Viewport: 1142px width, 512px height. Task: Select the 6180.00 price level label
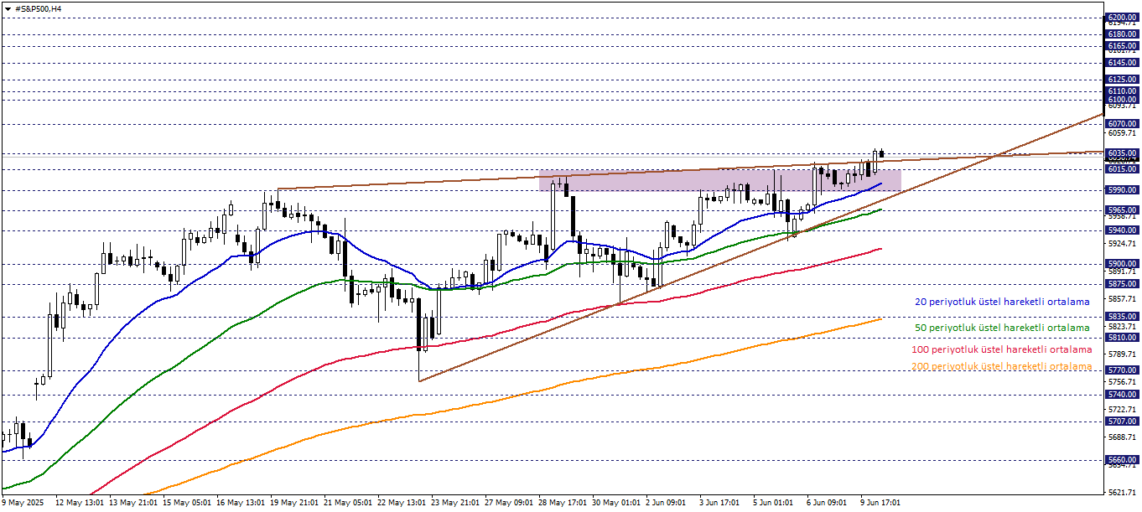1121,34
